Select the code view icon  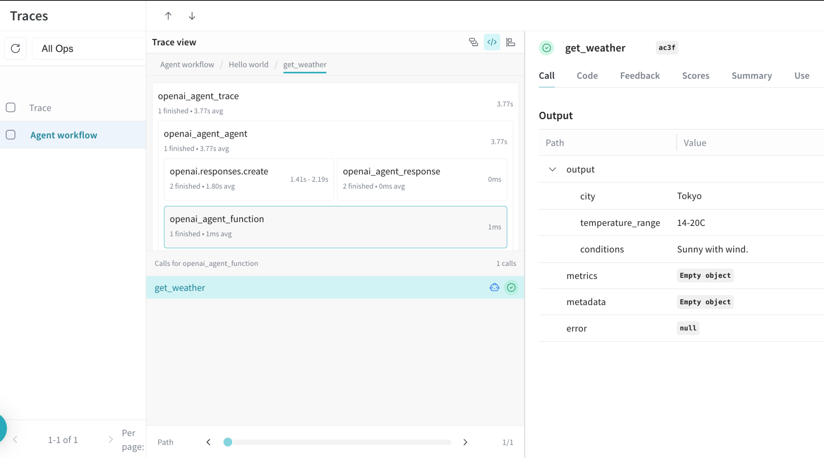tap(492, 42)
